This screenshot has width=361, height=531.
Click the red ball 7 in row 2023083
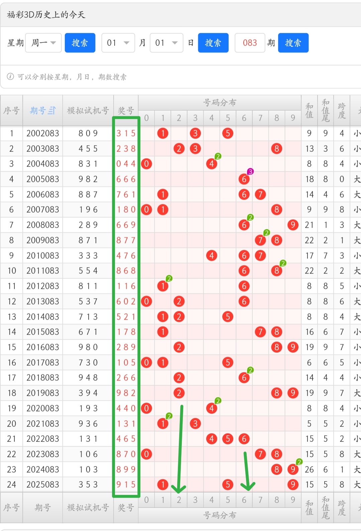[x=260, y=454]
